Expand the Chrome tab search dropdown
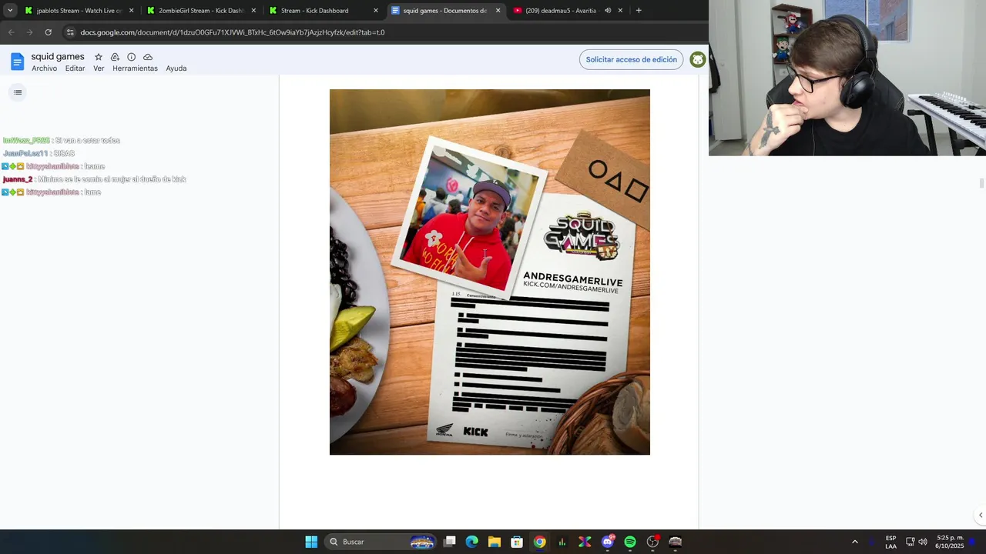This screenshot has width=986, height=554. (x=10, y=11)
